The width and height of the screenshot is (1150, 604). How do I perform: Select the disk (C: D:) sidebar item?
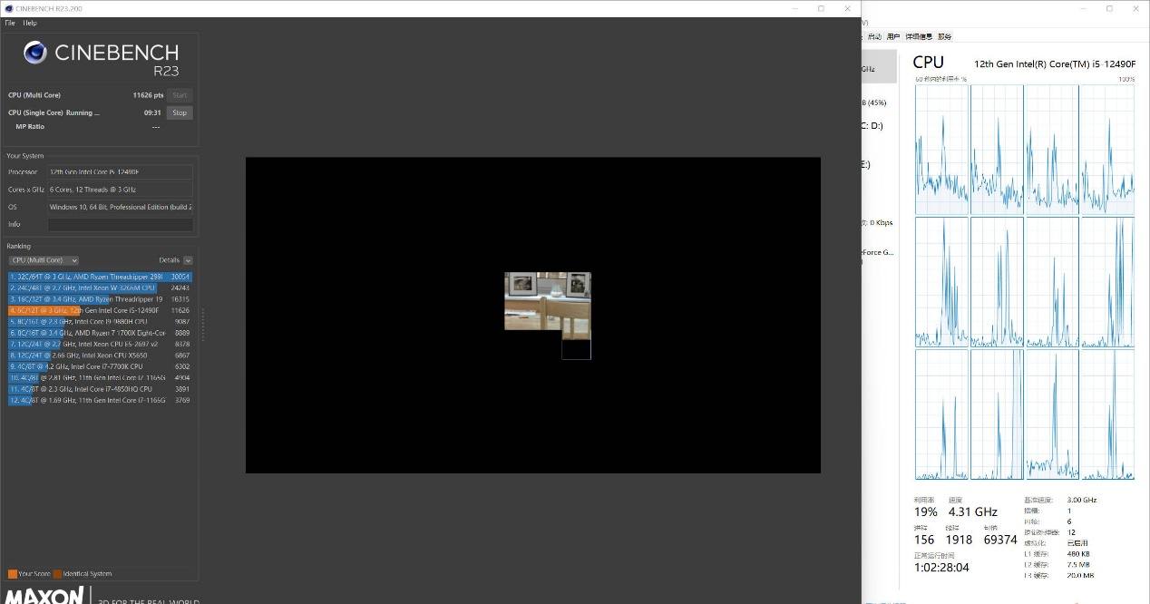[879, 126]
